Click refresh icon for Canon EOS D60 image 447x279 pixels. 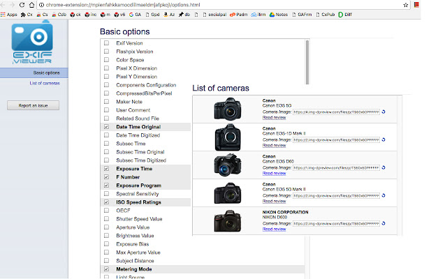coord(383,167)
